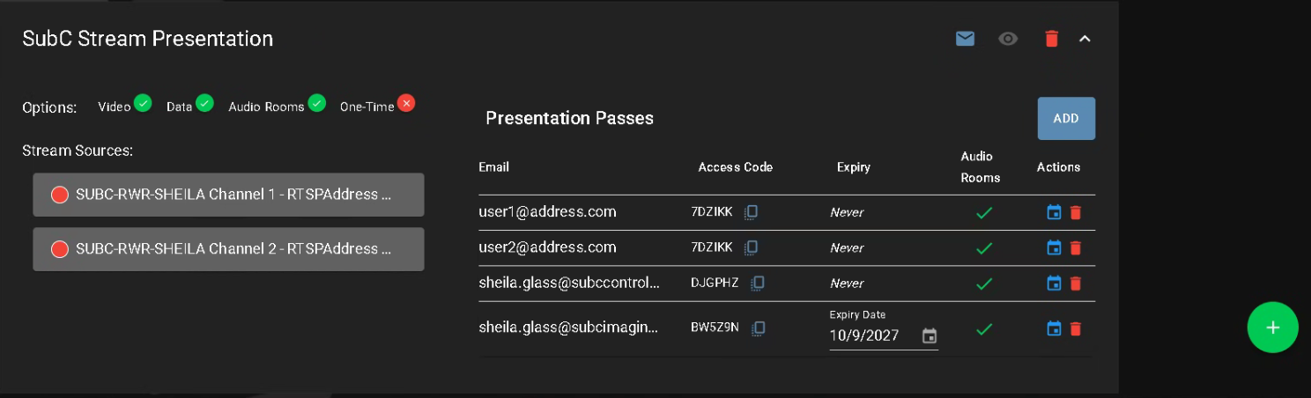Delete the sheila.glass@subcimagin pass
This screenshot has width=1311, height=398.
[1075, 328]
